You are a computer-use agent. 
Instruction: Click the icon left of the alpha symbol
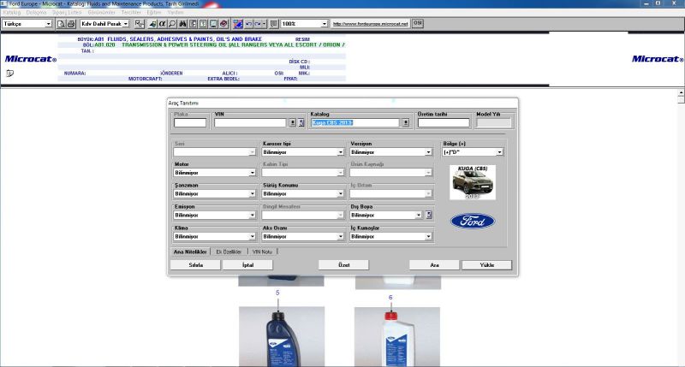pyautogui.click(x=153, y=24)
